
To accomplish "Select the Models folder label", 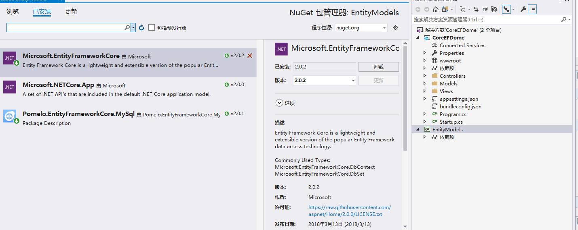I will 449,83.
